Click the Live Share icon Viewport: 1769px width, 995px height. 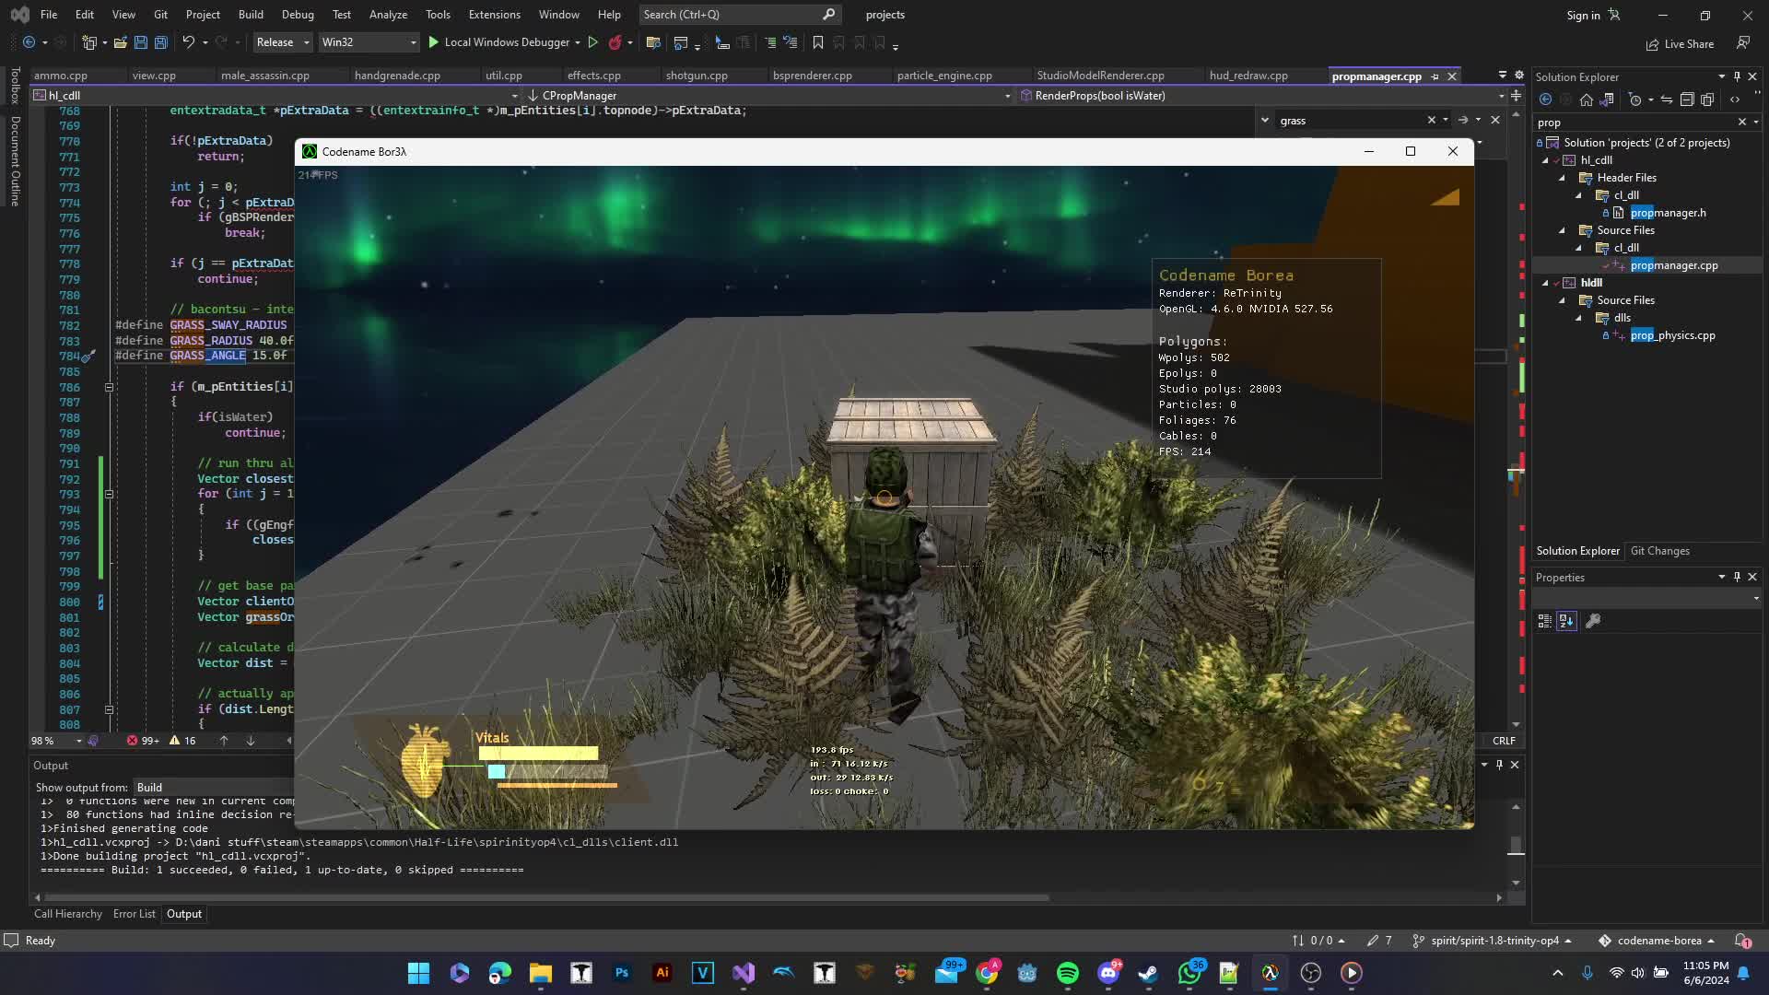(1652, 43)
